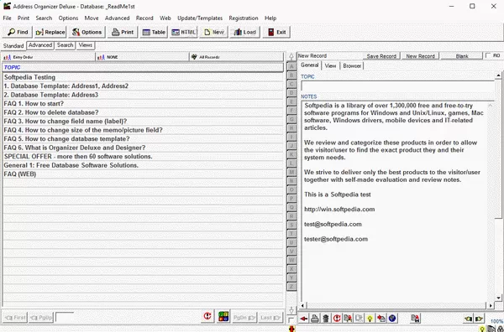Click the Blank button
This screenshot has width=504, height=332.
point(462,56)
